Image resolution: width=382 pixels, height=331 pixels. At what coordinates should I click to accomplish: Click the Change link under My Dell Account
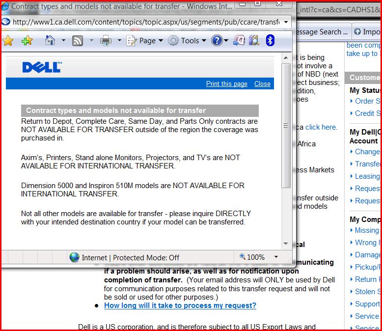click(367, 152)
